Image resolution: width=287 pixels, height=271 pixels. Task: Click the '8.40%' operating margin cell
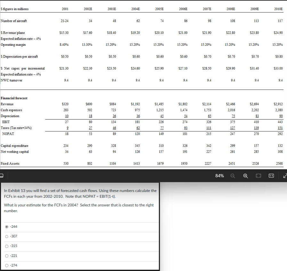click(64, 44)
